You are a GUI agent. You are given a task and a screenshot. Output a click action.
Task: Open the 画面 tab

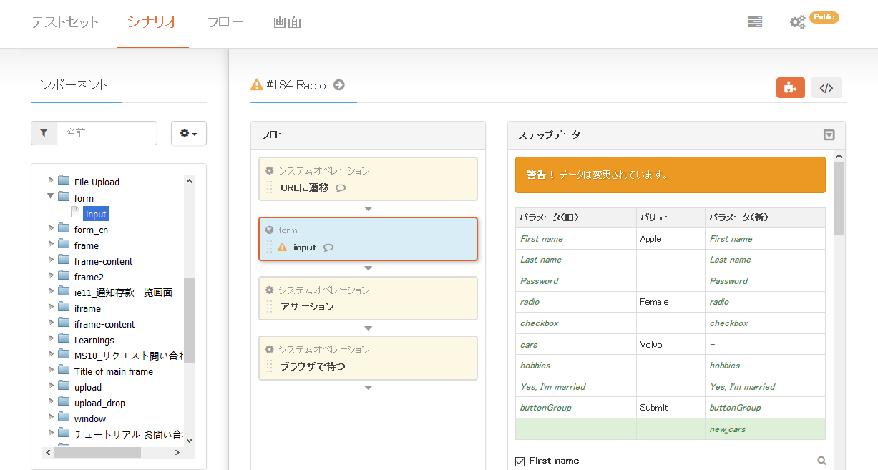(287, 22)
